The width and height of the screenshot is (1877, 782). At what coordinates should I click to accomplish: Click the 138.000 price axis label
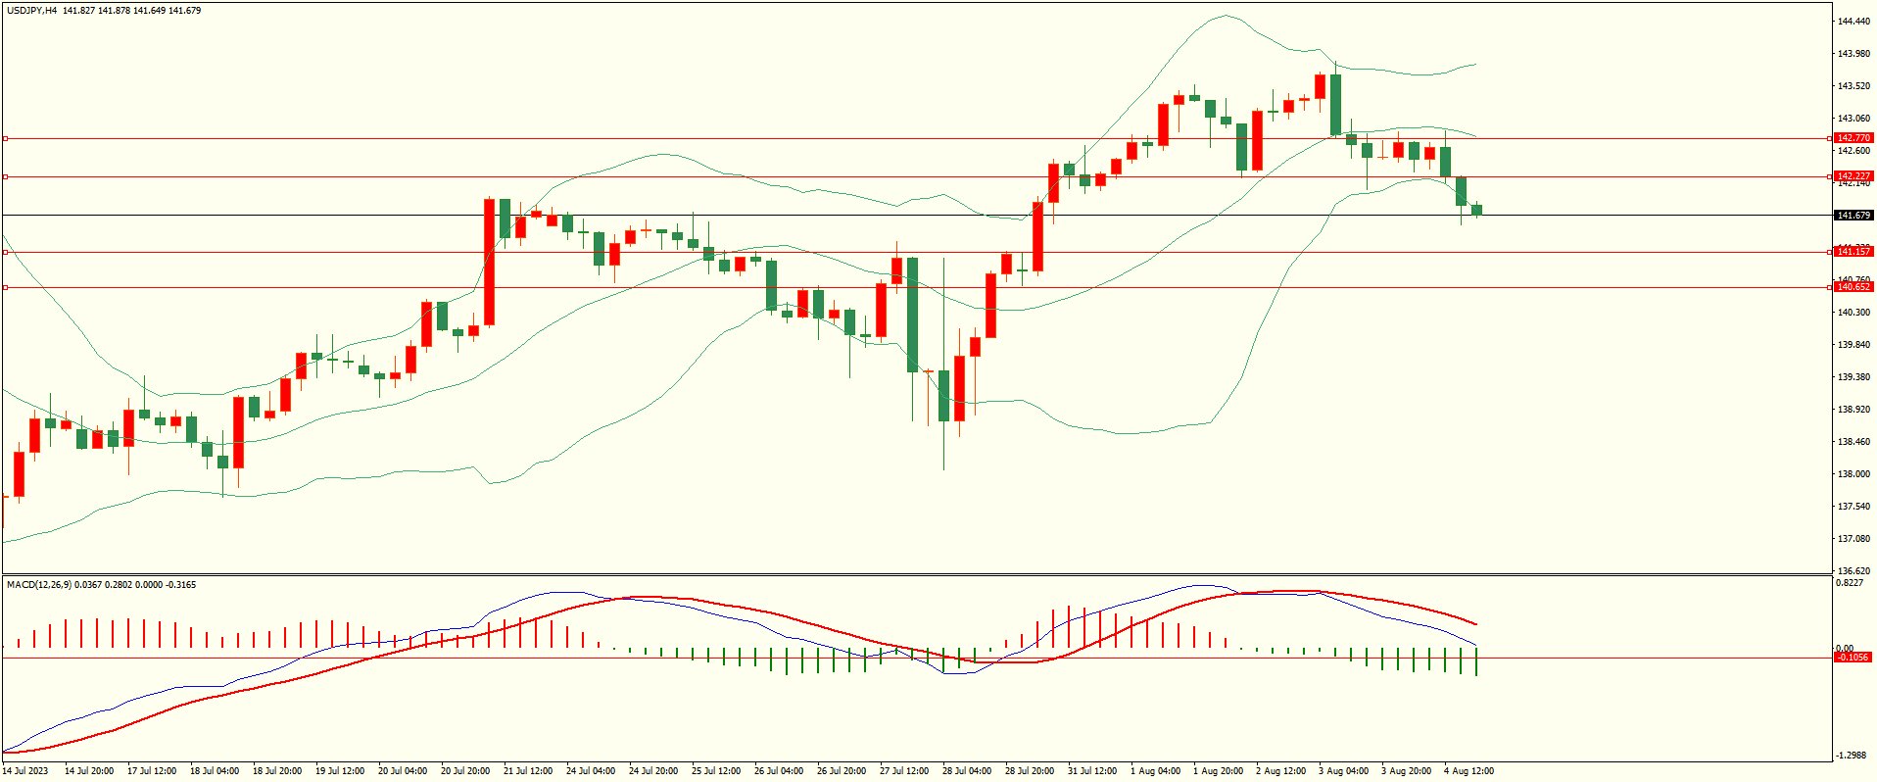click(1853, 474)
